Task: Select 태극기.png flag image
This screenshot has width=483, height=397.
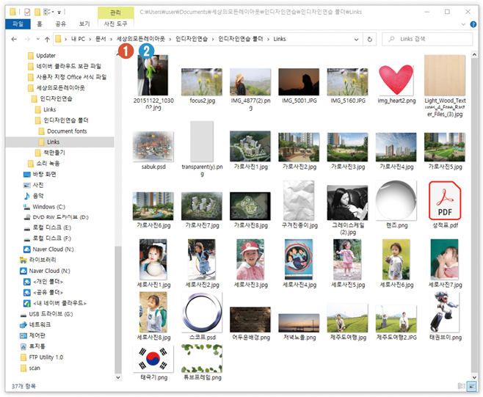Action: 153,359
